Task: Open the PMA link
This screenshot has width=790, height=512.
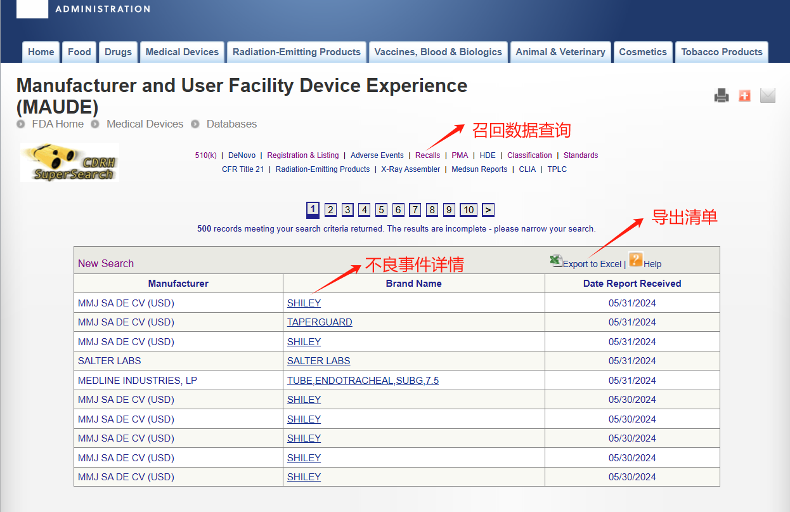Action: pos(460,155)
